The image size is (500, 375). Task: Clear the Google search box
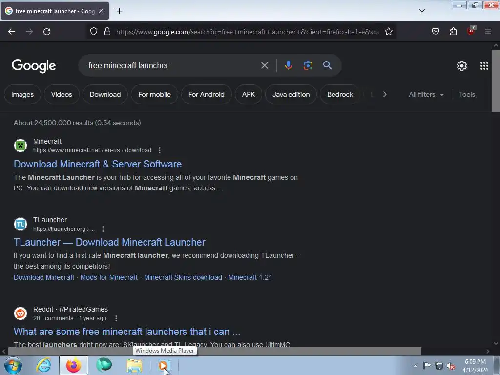click(x=264, y=66)
